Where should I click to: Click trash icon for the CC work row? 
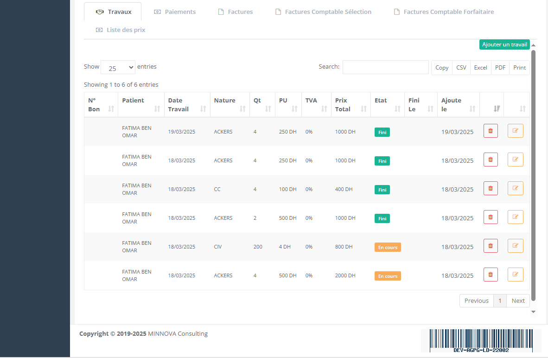pyautogui.click(x=491, y=189)
